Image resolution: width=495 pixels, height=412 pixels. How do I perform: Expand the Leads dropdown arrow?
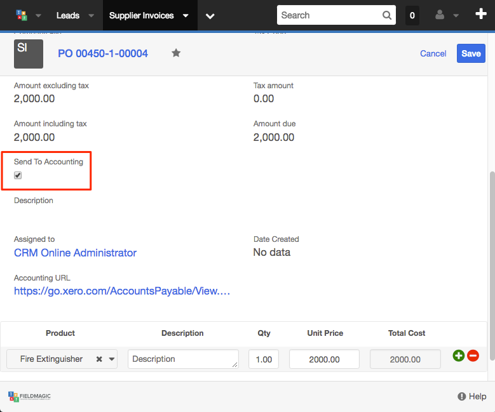(x=92, y=15)
